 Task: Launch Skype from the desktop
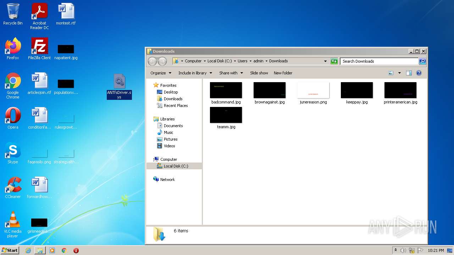coord(13,153)
